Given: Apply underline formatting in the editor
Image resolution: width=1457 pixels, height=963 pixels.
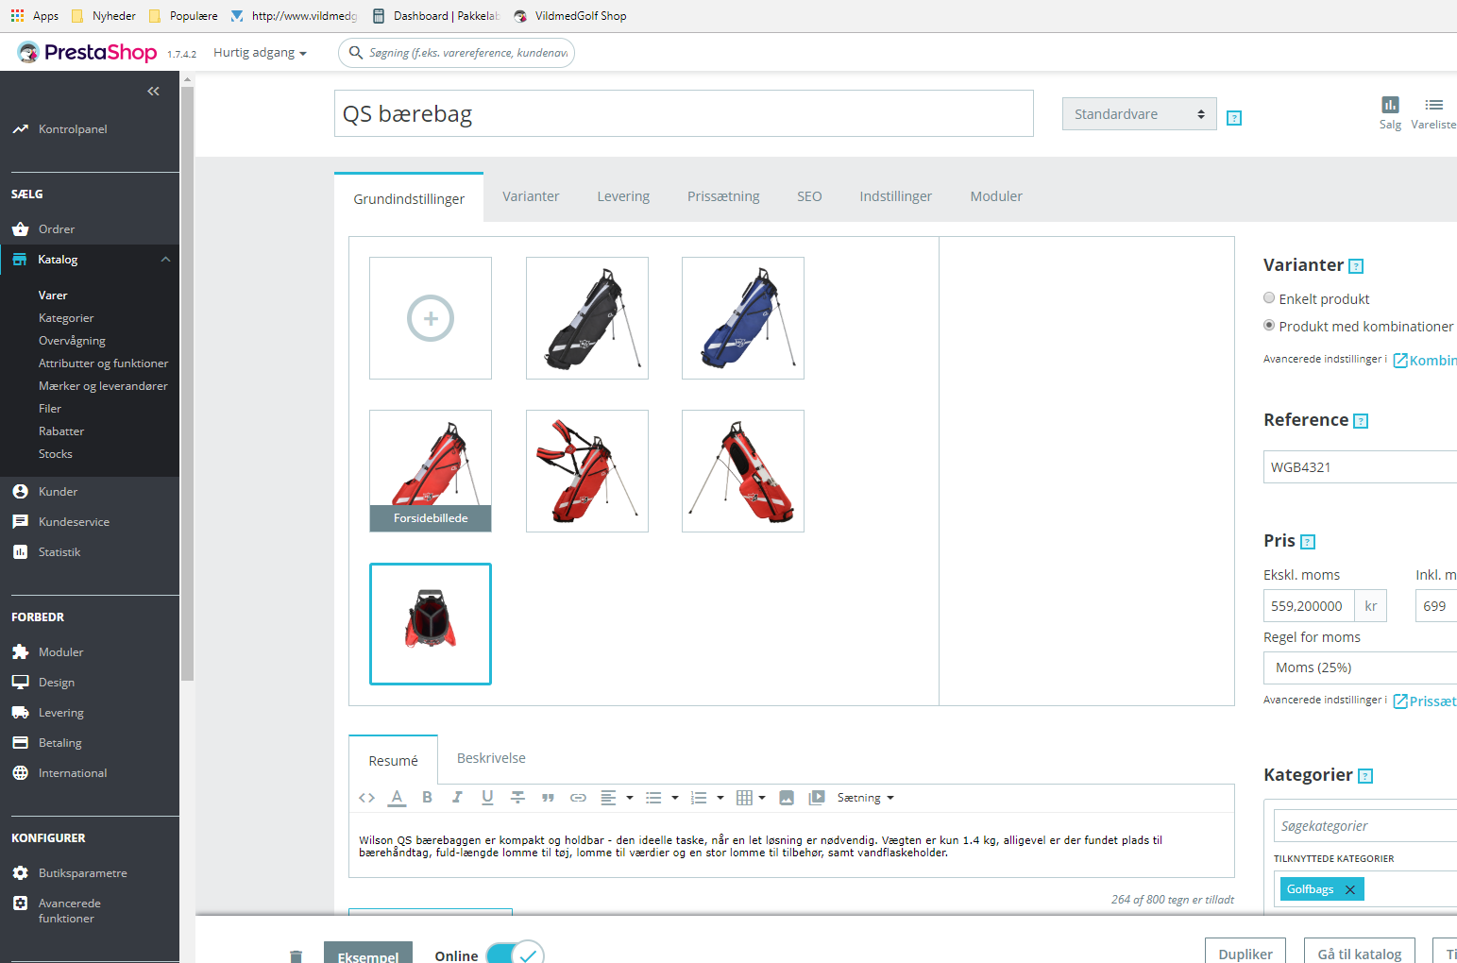Looking at the screenshot, I should click(x=487, y=798).
